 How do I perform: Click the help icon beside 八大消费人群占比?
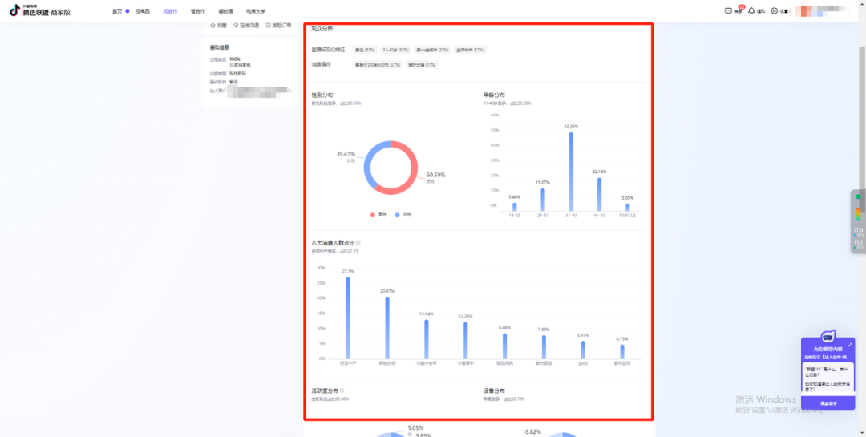click(358, 242)
